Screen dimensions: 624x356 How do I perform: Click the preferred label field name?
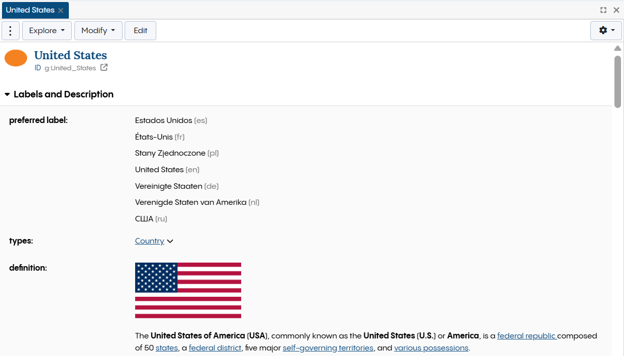[38, 121]
